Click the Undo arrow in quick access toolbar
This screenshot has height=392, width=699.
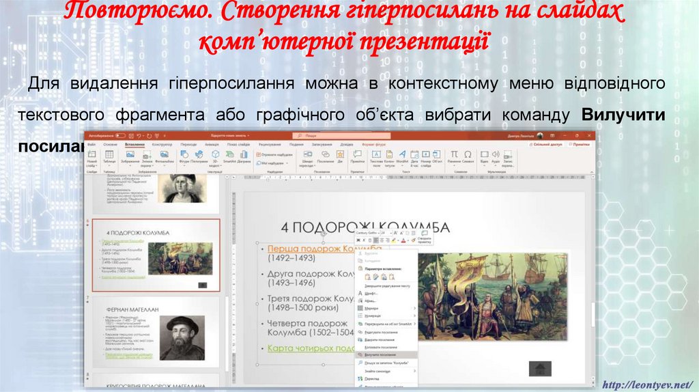[x=139, y=136]
